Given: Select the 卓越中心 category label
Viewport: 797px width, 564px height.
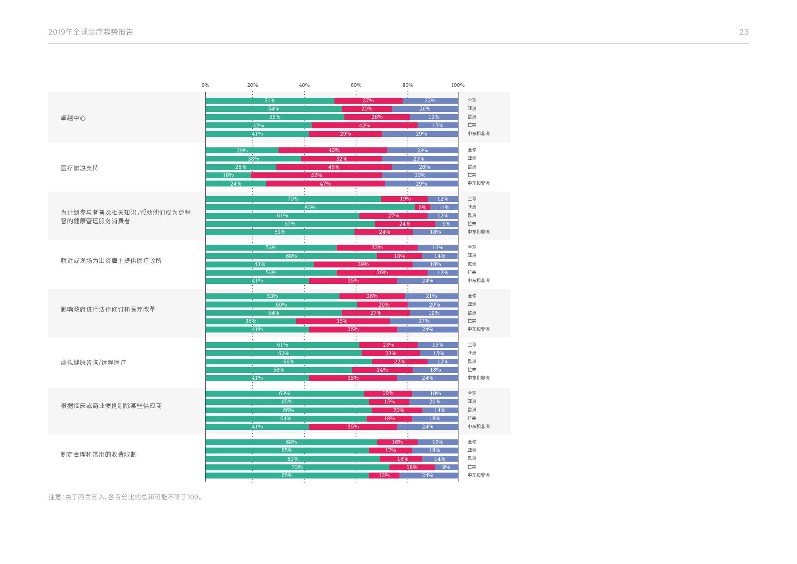Looking at the screenshot, I should [73, 118].
